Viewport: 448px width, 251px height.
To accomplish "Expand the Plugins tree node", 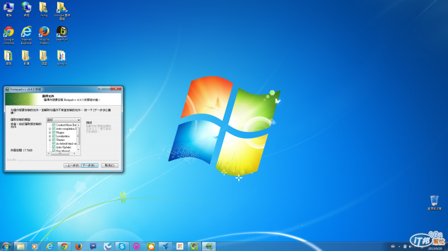I will 50,132.
